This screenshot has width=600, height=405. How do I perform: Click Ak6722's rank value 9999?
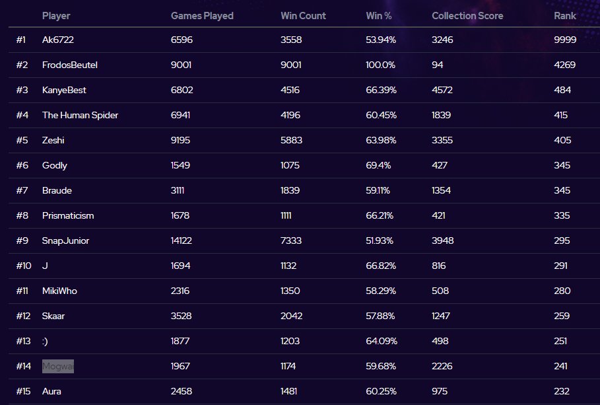click(565, 40)
